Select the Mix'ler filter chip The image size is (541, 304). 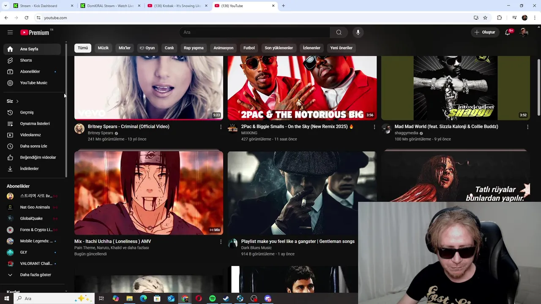125,48
